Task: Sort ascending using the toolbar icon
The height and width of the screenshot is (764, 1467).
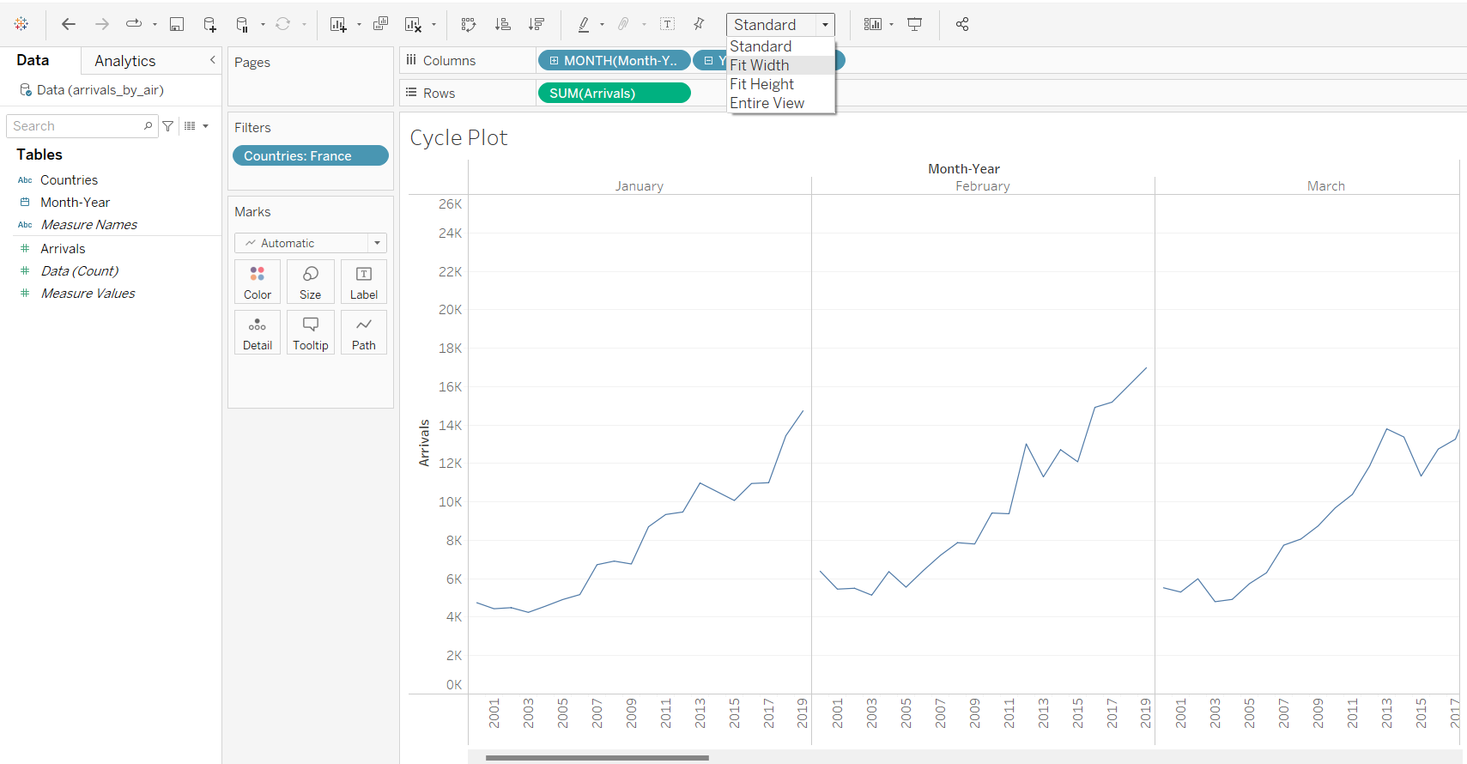Action: pos(503,24)
